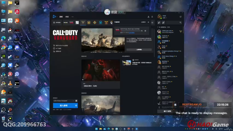233x131 pixels.
Task: Open the three-dot more menu
Action: (73, 17)
